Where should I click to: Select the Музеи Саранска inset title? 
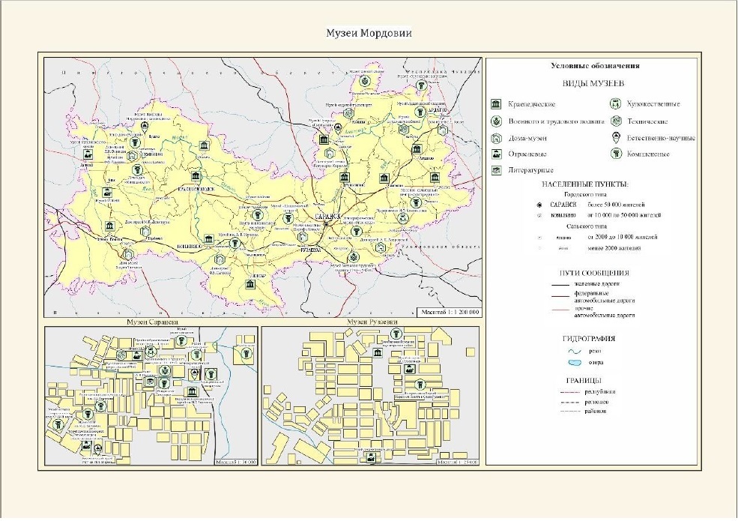149,322
